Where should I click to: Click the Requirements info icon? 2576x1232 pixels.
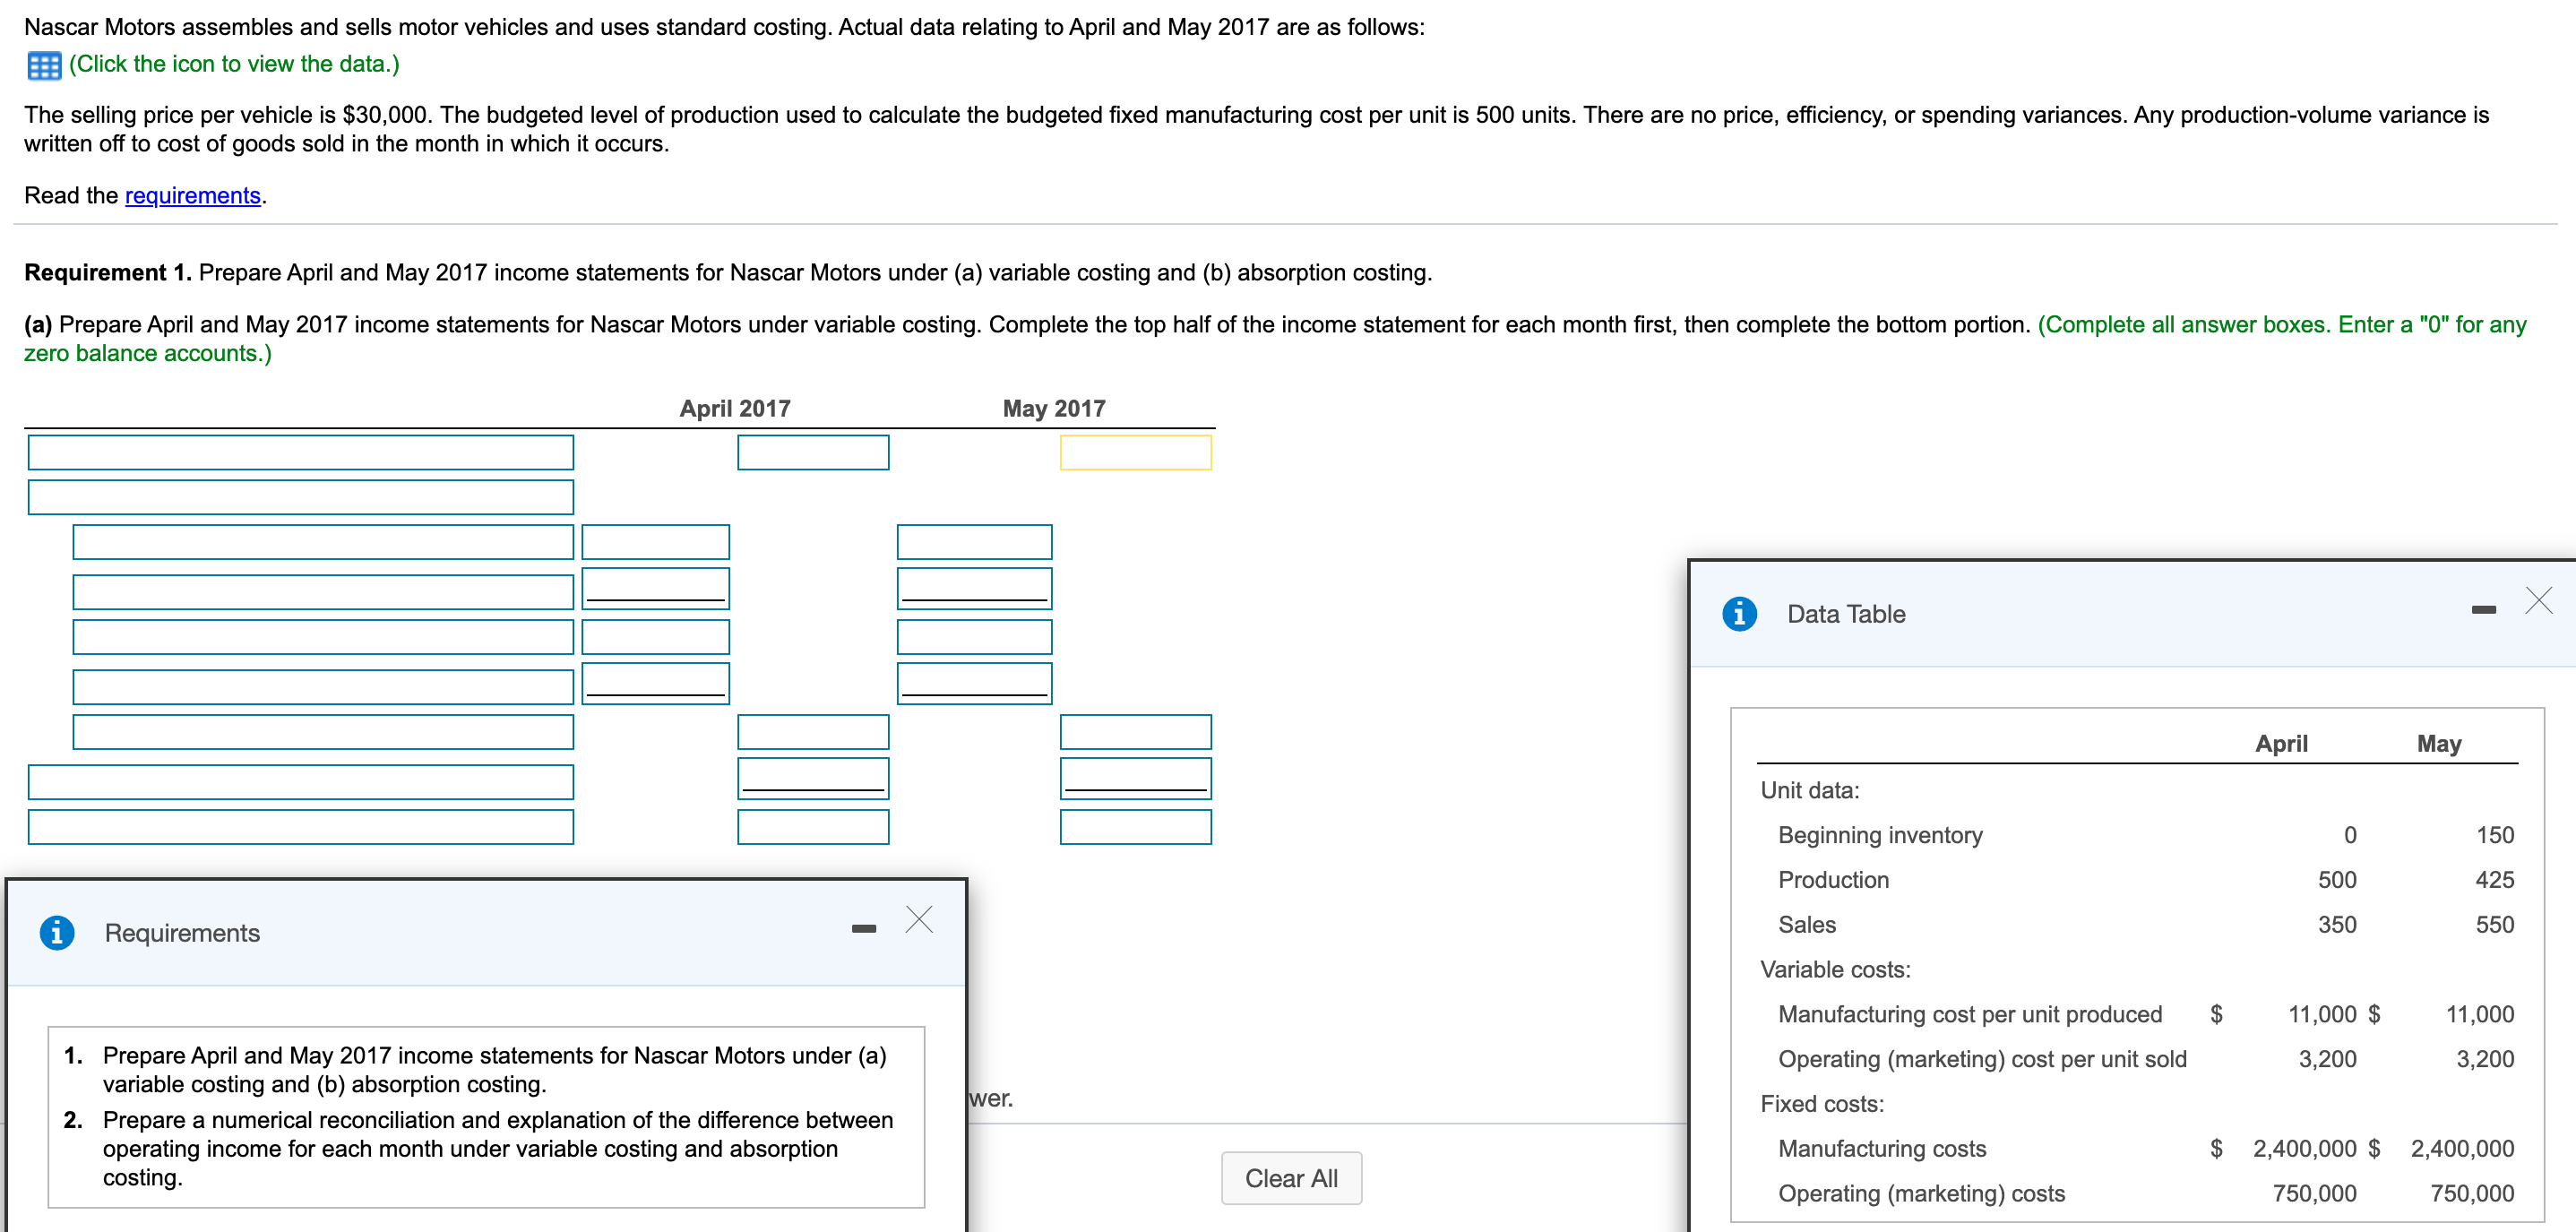coord(57,932)
